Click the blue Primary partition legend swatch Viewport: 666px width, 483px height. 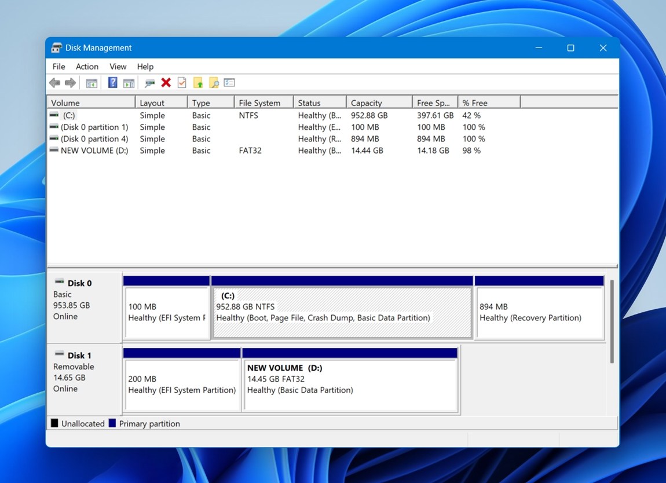112,423
